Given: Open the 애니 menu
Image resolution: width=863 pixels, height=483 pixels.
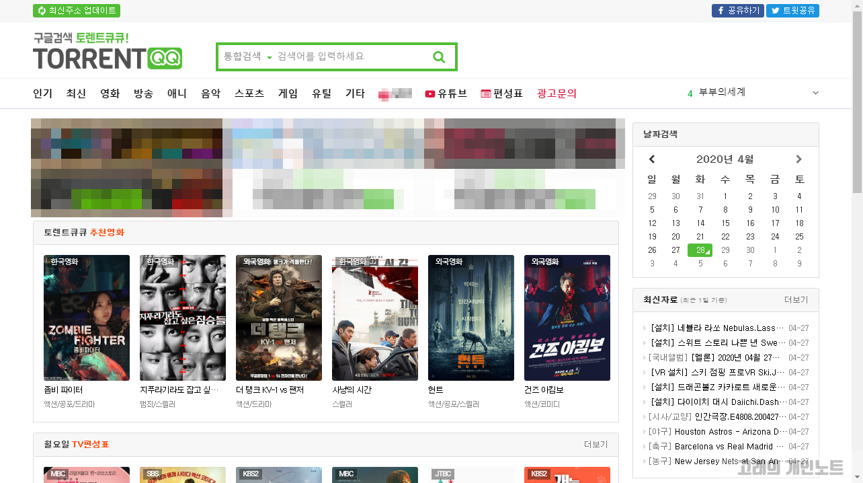Looking at the screenshot, I should click(x=177, y=94).
